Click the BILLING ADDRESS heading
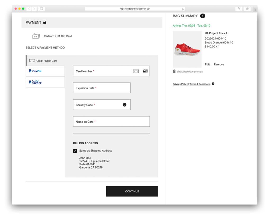The width and height of the screenshot is (271, 216). tap(85, 143)
